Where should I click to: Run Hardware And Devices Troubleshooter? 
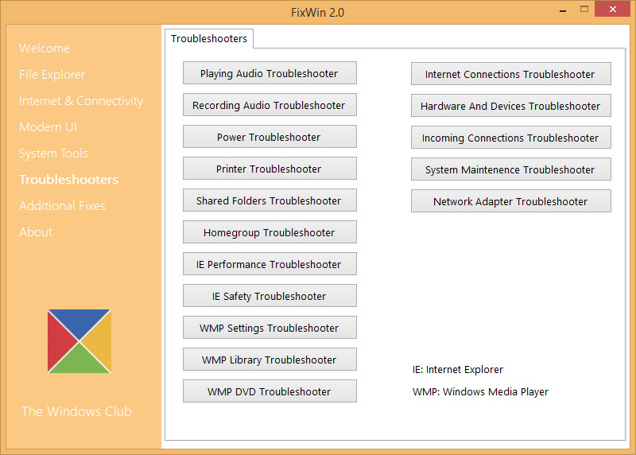point(511,106)
